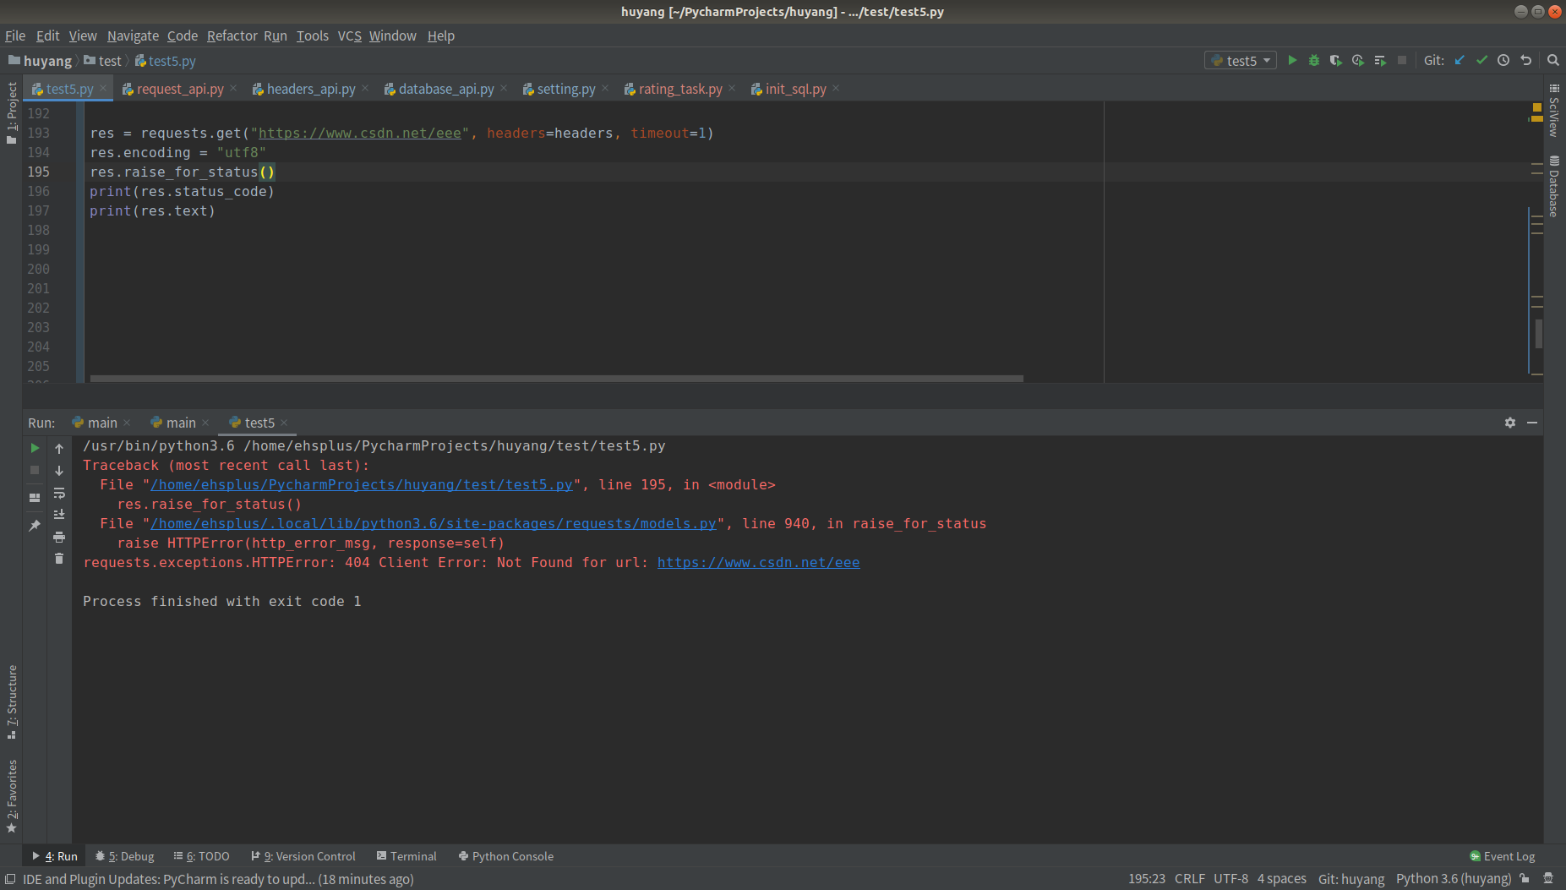Open models.py from the traceback link

pyautogui.click(x=432, y=523)
